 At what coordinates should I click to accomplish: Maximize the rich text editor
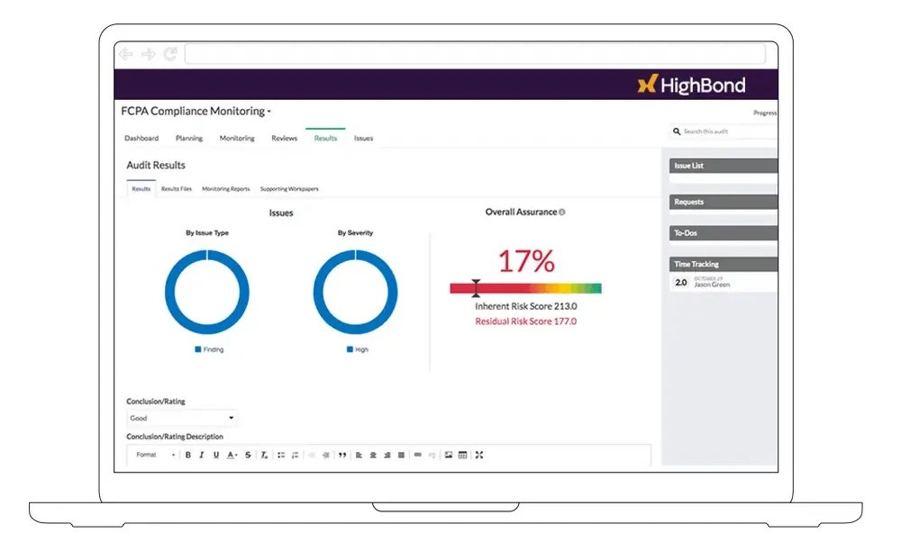coord(479,455)
